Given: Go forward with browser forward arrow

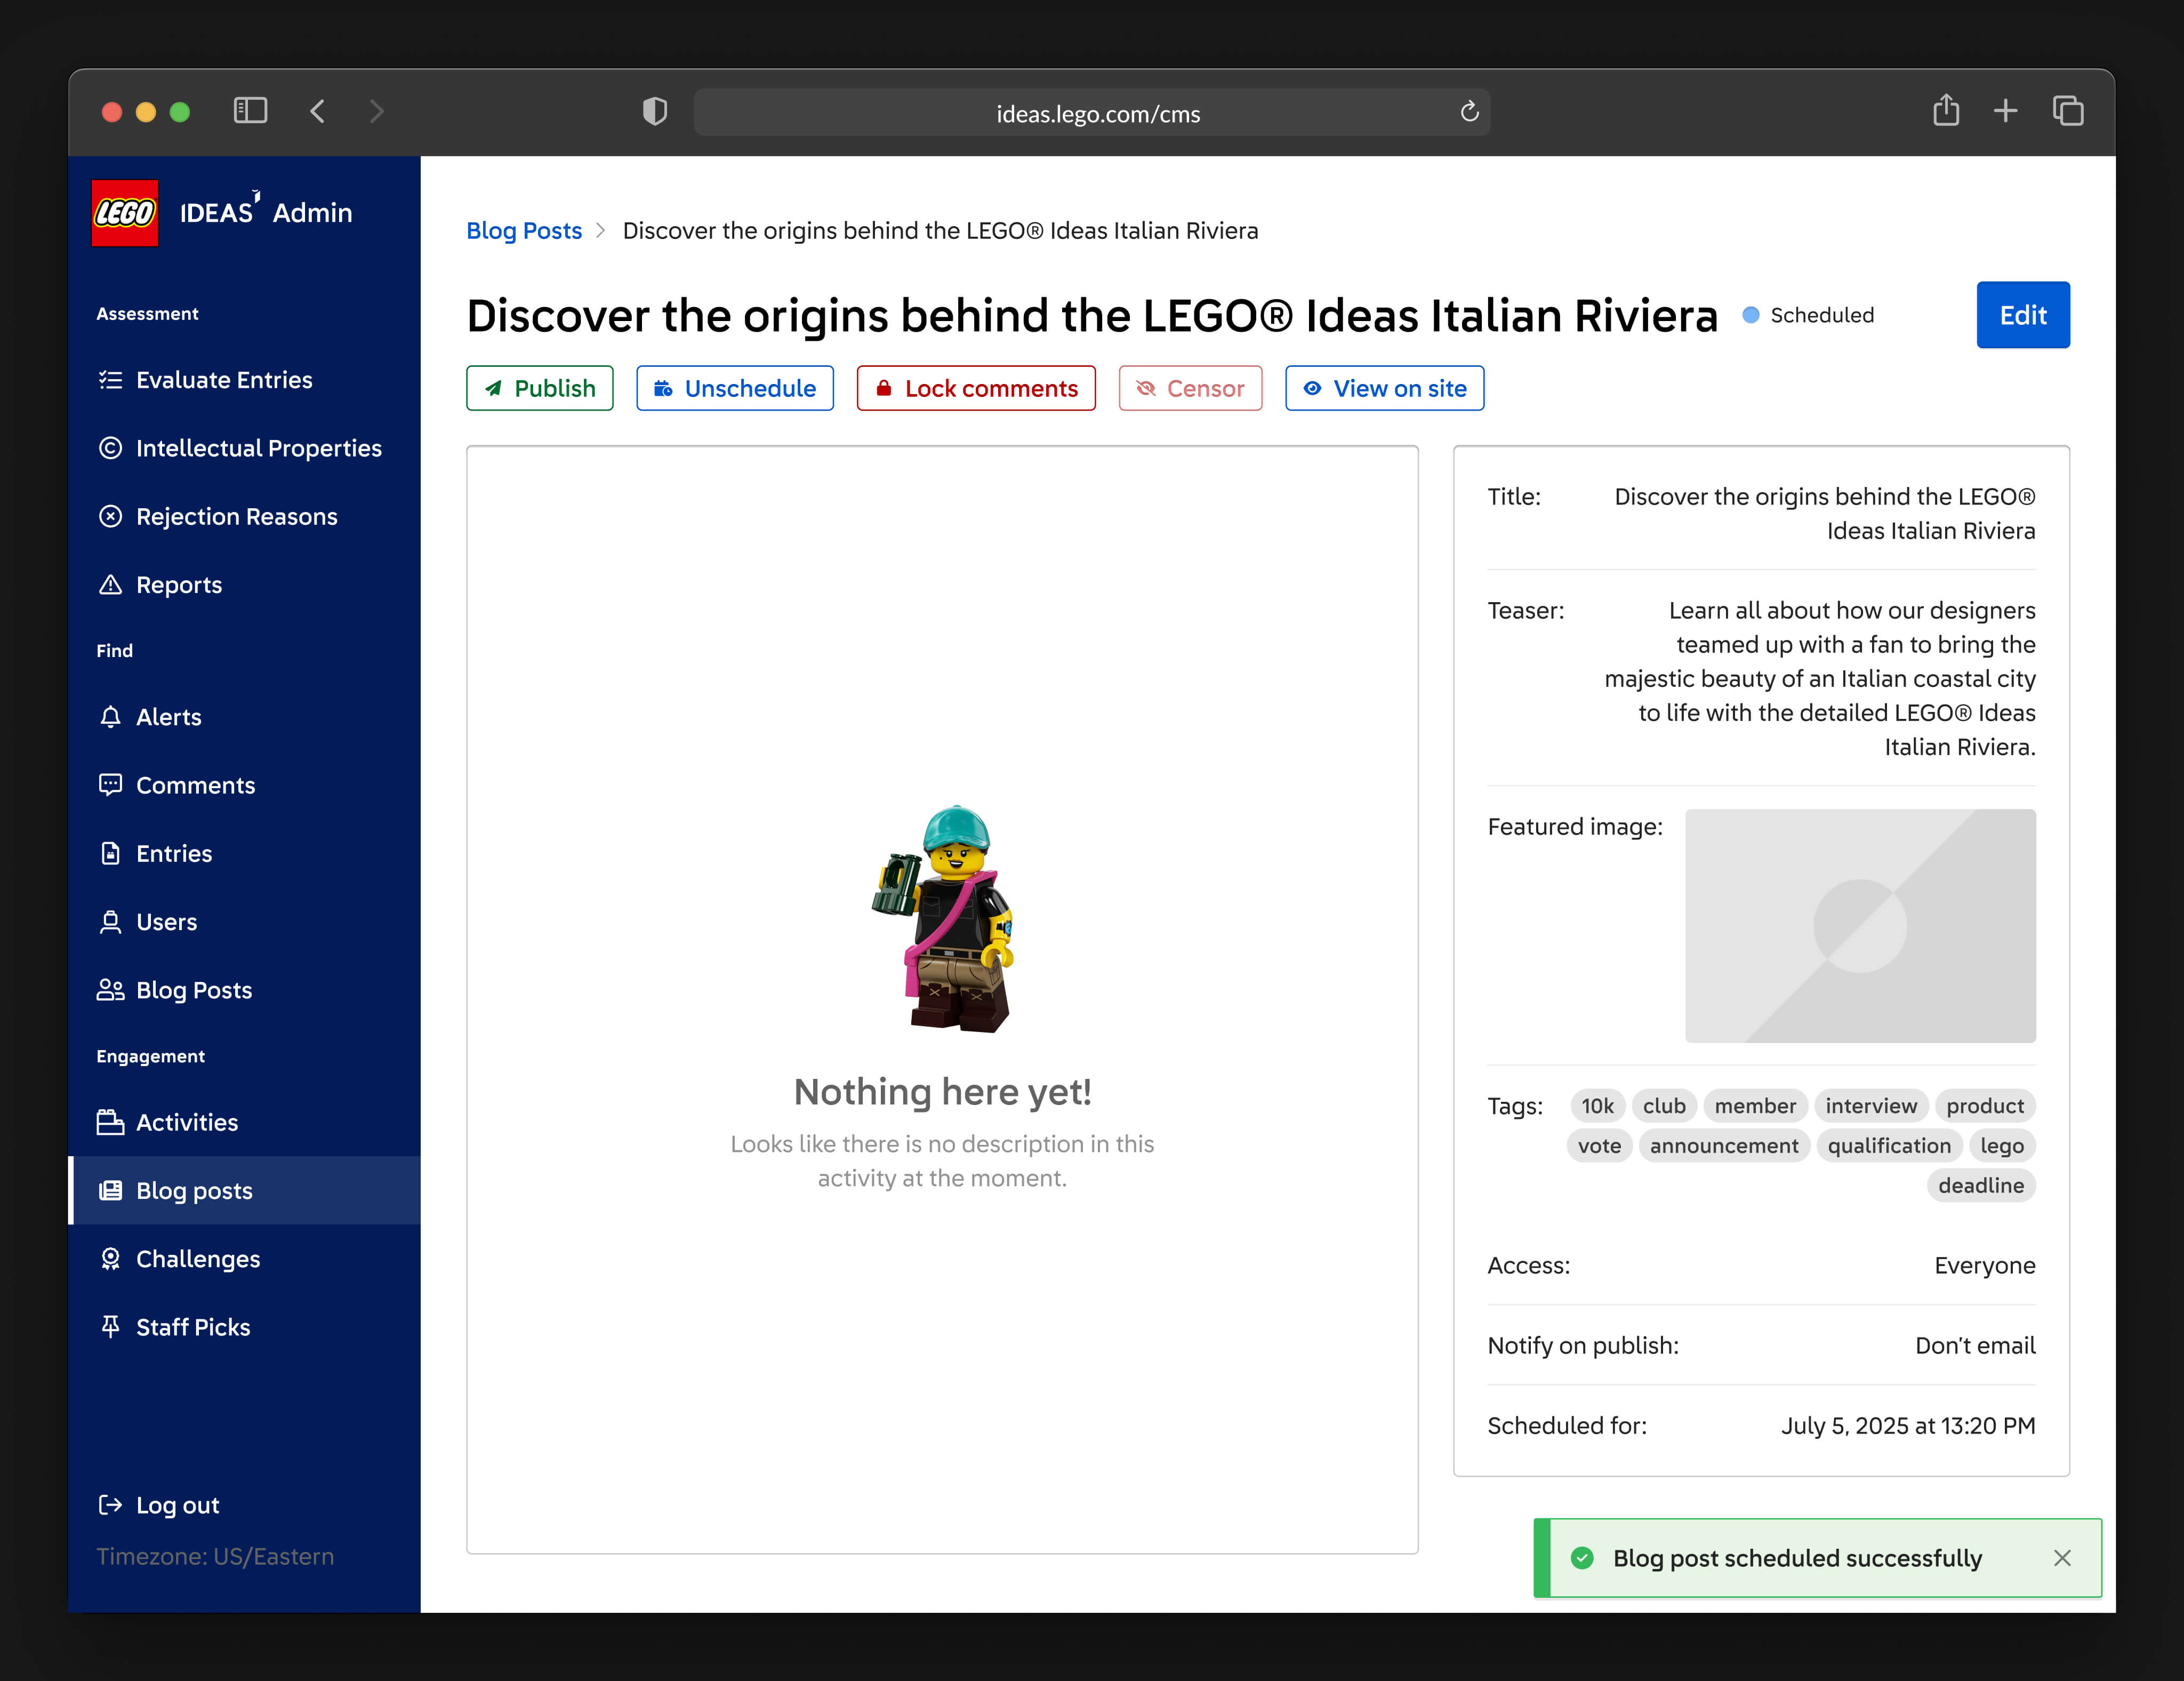Looking at the screenshot, I should click(x=376, y=111).
